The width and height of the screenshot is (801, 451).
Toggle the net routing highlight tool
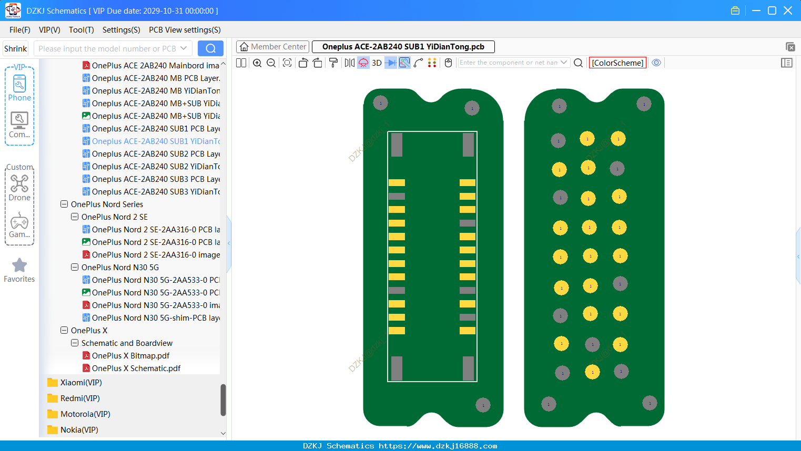point(404,63)
